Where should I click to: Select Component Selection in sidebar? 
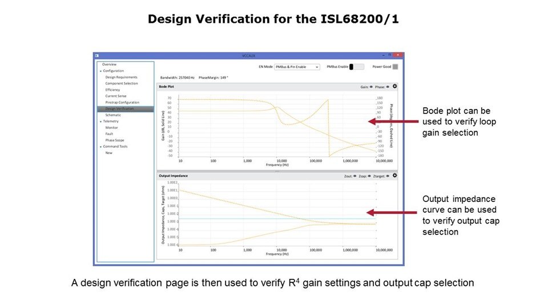tap(122, 83)
